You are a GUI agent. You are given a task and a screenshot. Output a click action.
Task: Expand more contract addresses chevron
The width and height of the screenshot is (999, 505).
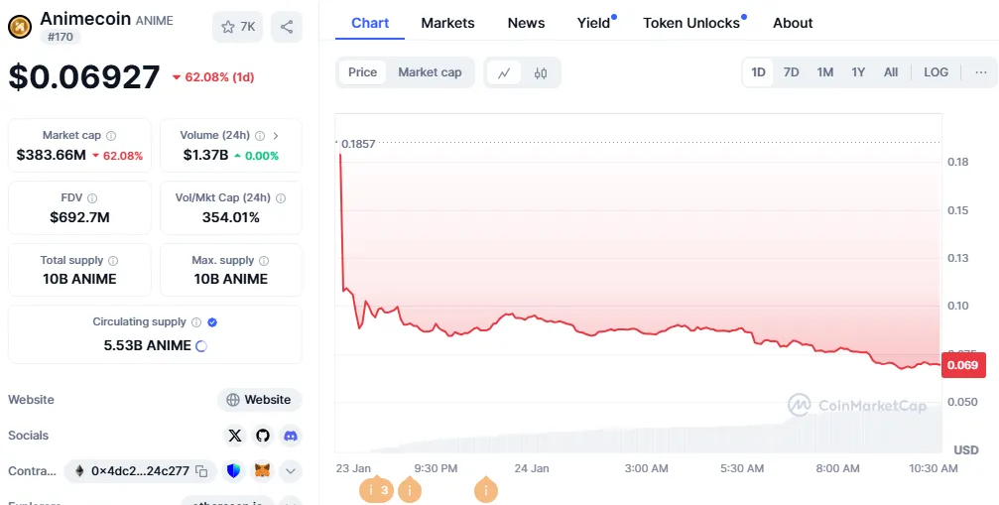tap(291, 471)
